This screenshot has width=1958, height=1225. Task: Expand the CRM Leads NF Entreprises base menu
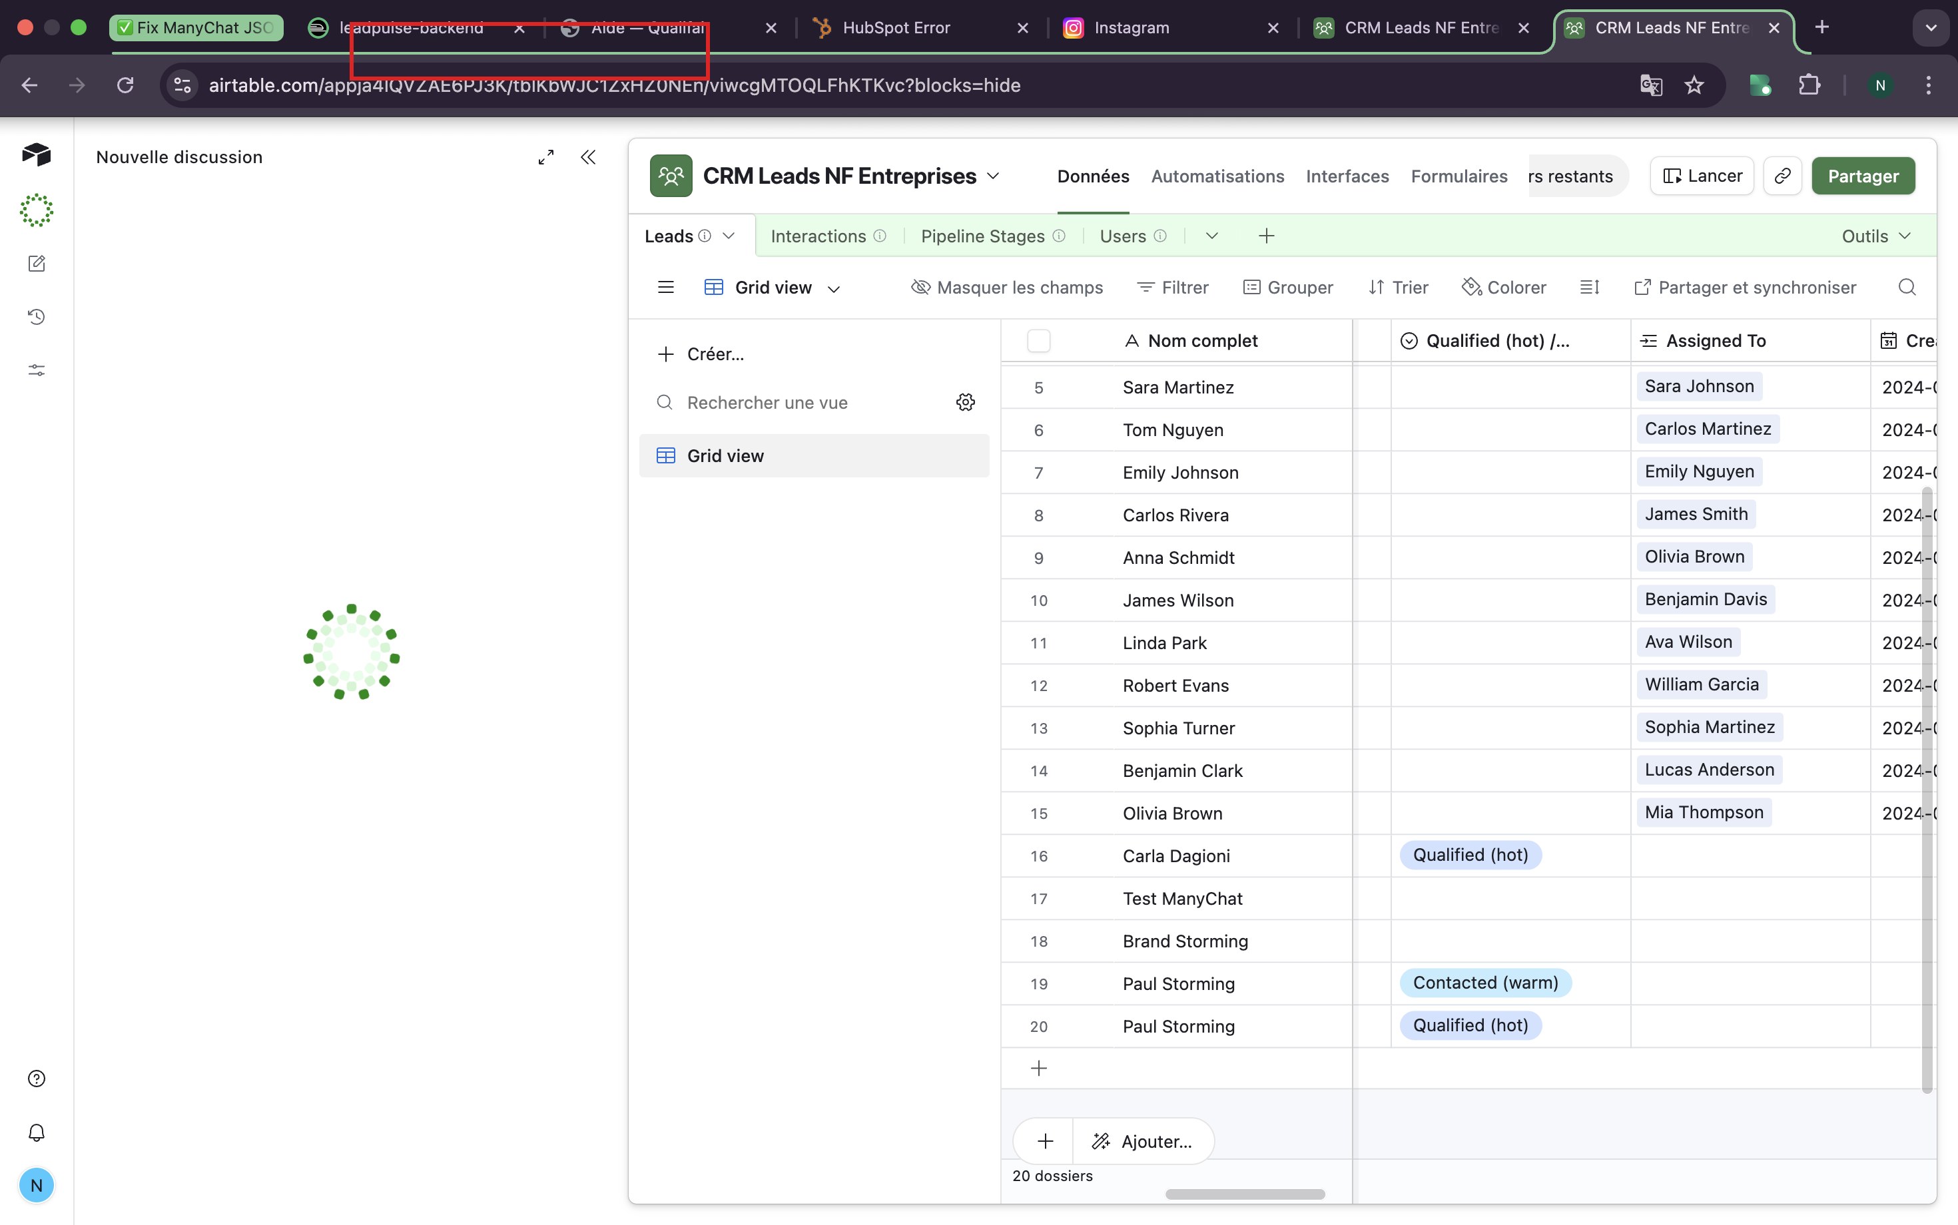pyautogui.click(x=993, y=176)
